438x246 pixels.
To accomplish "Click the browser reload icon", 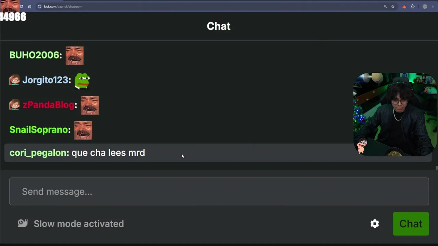I will click(22, 6).
